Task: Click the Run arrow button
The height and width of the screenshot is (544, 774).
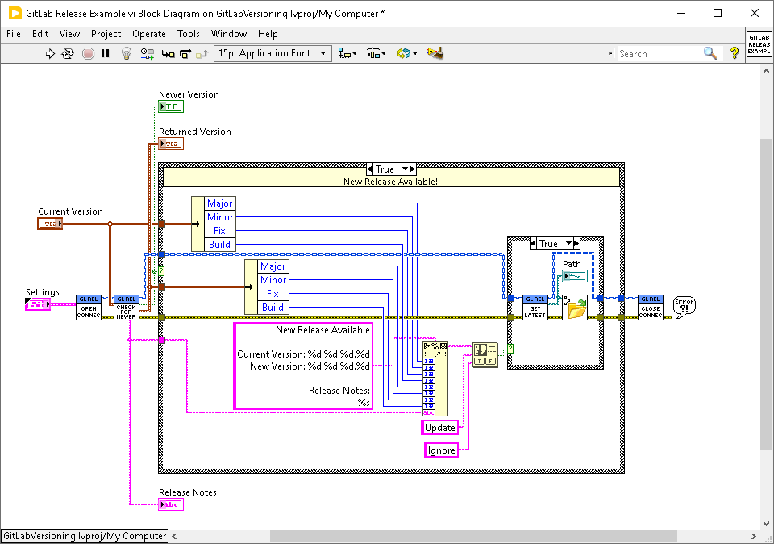Action: 50,53
